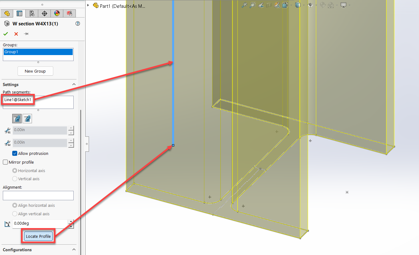
Task: Expand the Configurations section
Action: point(74,250)
